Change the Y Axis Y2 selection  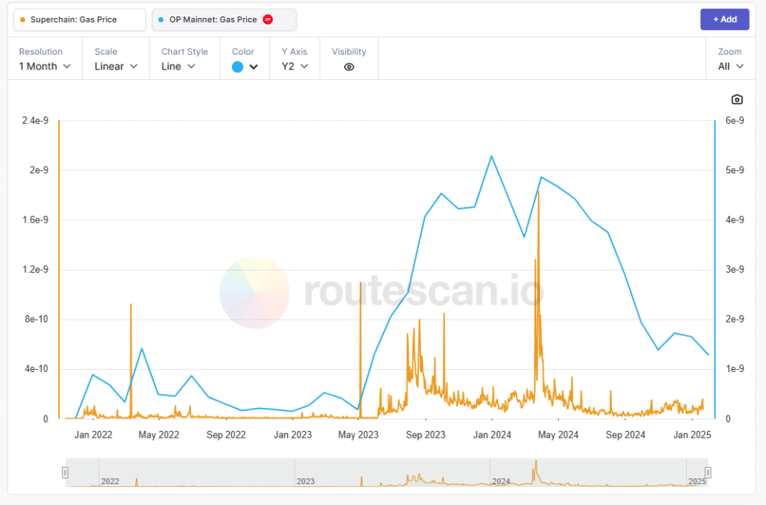click(x=295, y=66)
